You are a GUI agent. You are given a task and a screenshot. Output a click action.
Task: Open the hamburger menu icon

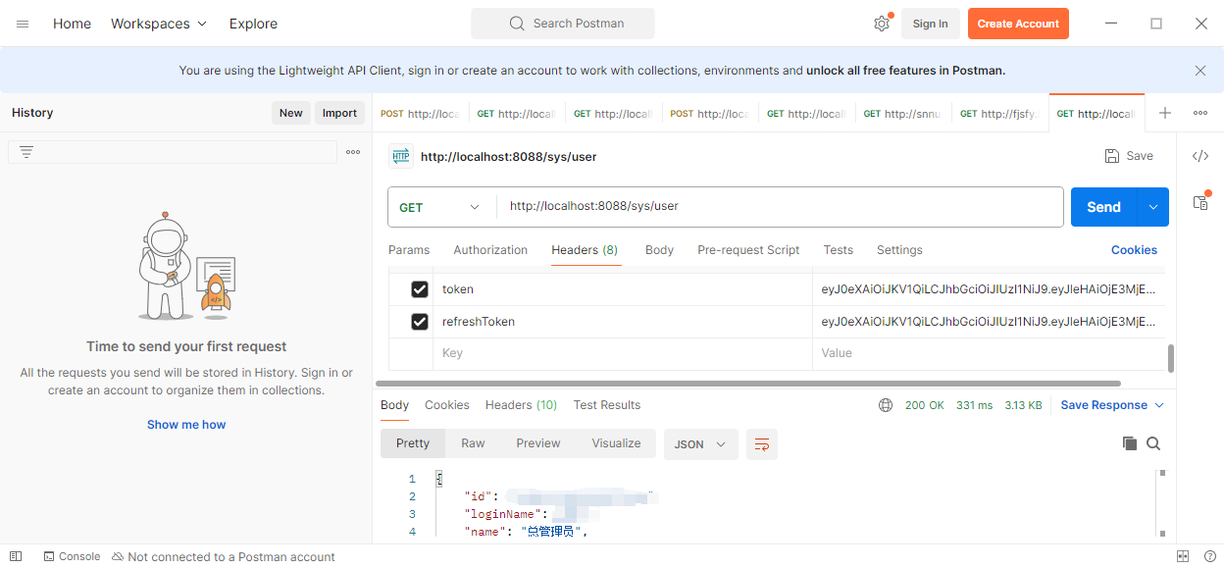(23, 24)
